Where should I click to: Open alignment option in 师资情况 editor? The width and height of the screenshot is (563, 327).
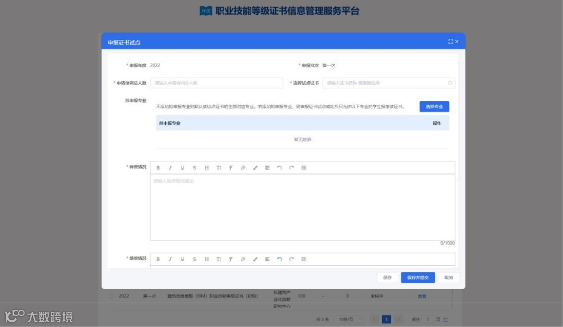267,168
